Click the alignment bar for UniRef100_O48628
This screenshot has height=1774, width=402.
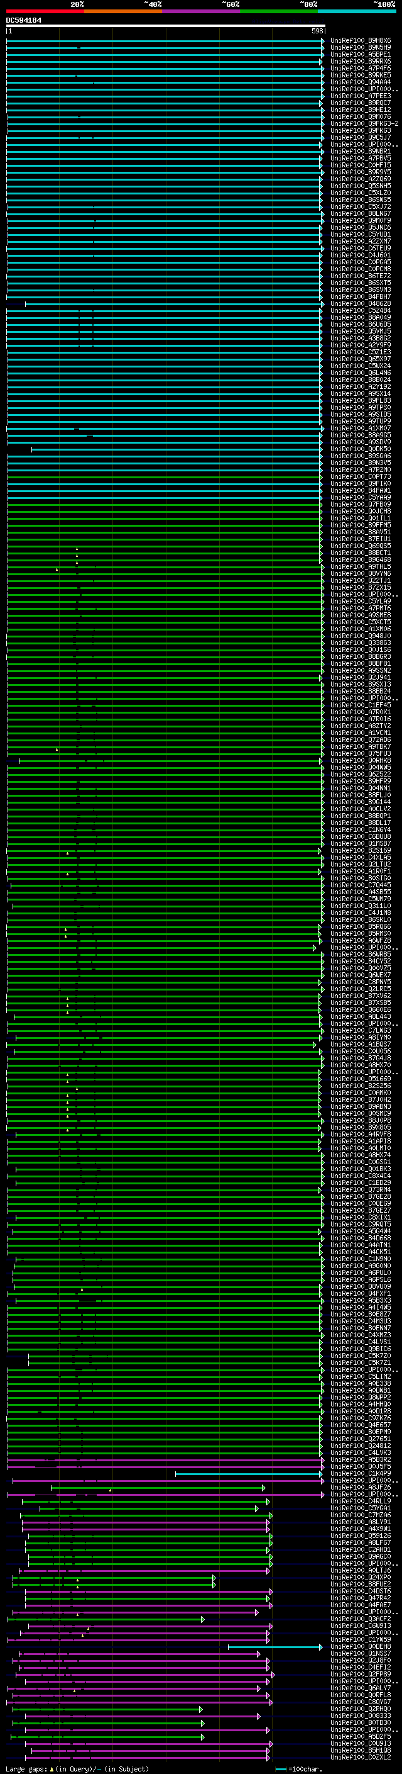tap(175, 304)
